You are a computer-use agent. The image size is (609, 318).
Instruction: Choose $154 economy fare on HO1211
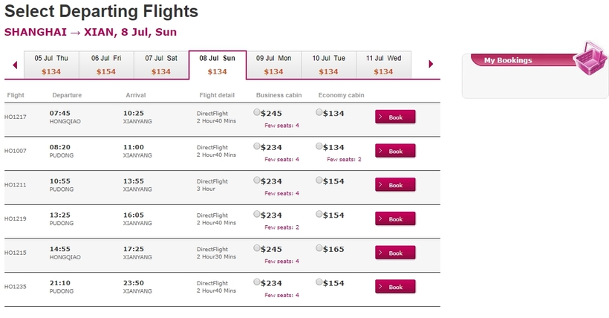319,180
